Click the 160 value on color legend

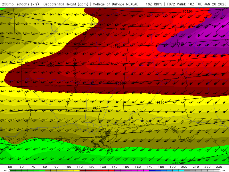(138, 167)
